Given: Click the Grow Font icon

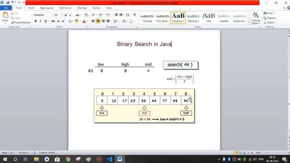Looking at the screenshot, I should (65, 15).
